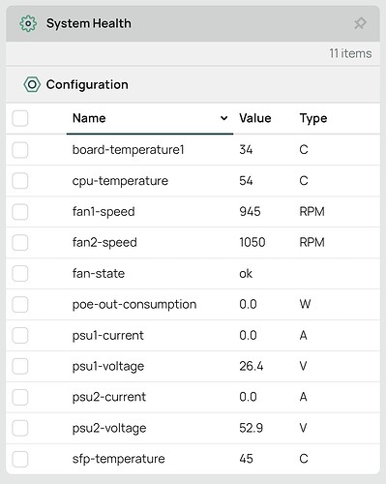Click the psu1-current name cell
386x484 pixels.
[107, 335]
